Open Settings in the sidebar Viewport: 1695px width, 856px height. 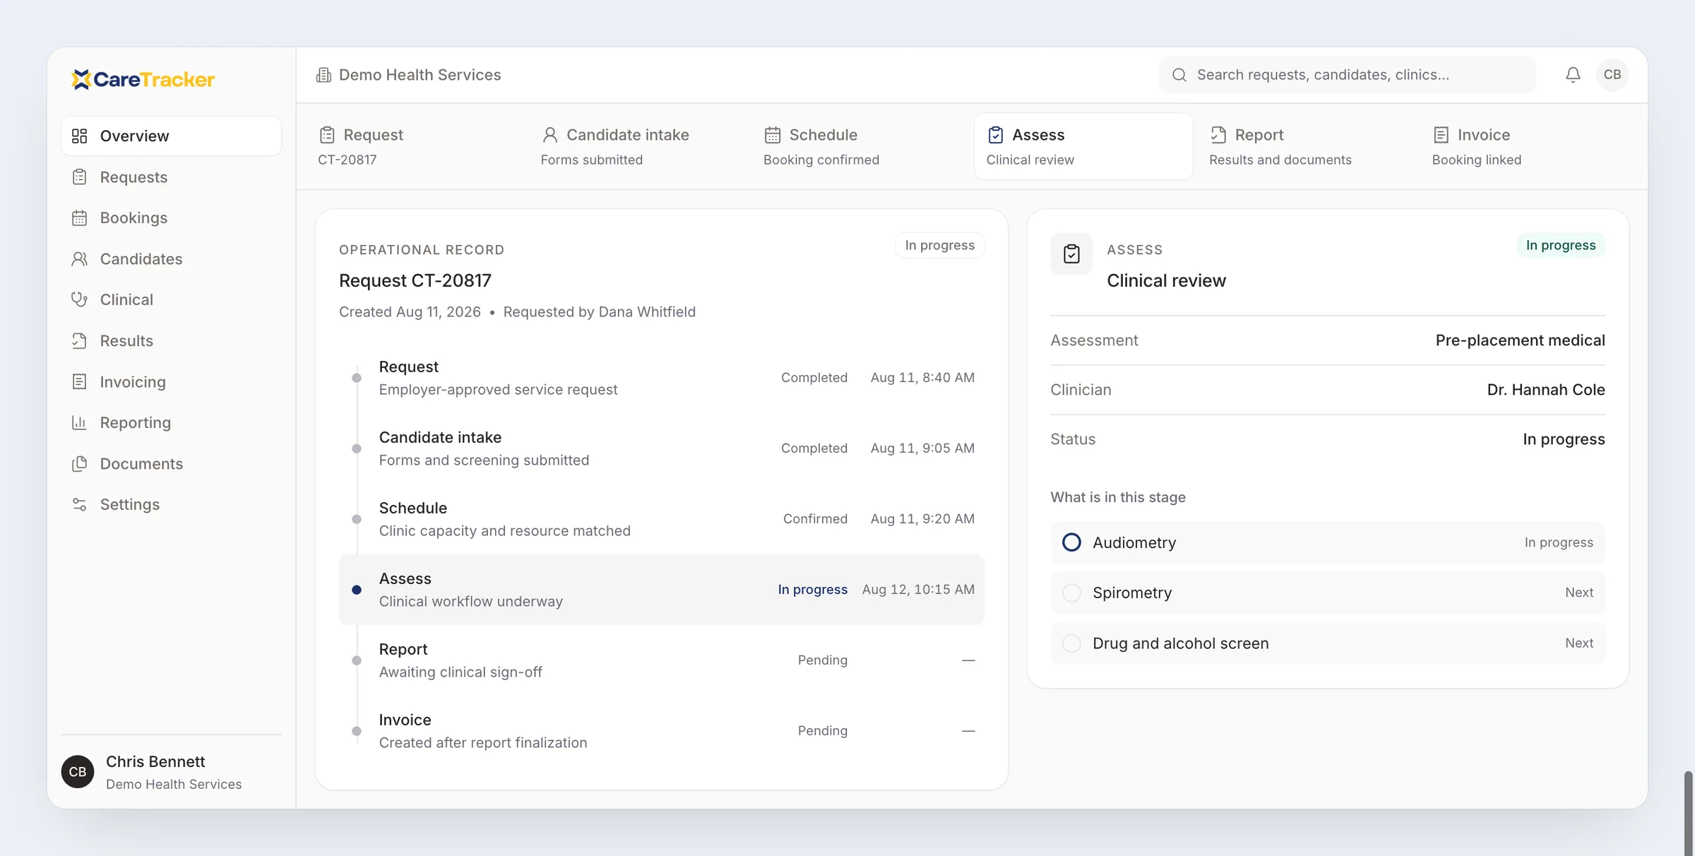pos(171,504)
